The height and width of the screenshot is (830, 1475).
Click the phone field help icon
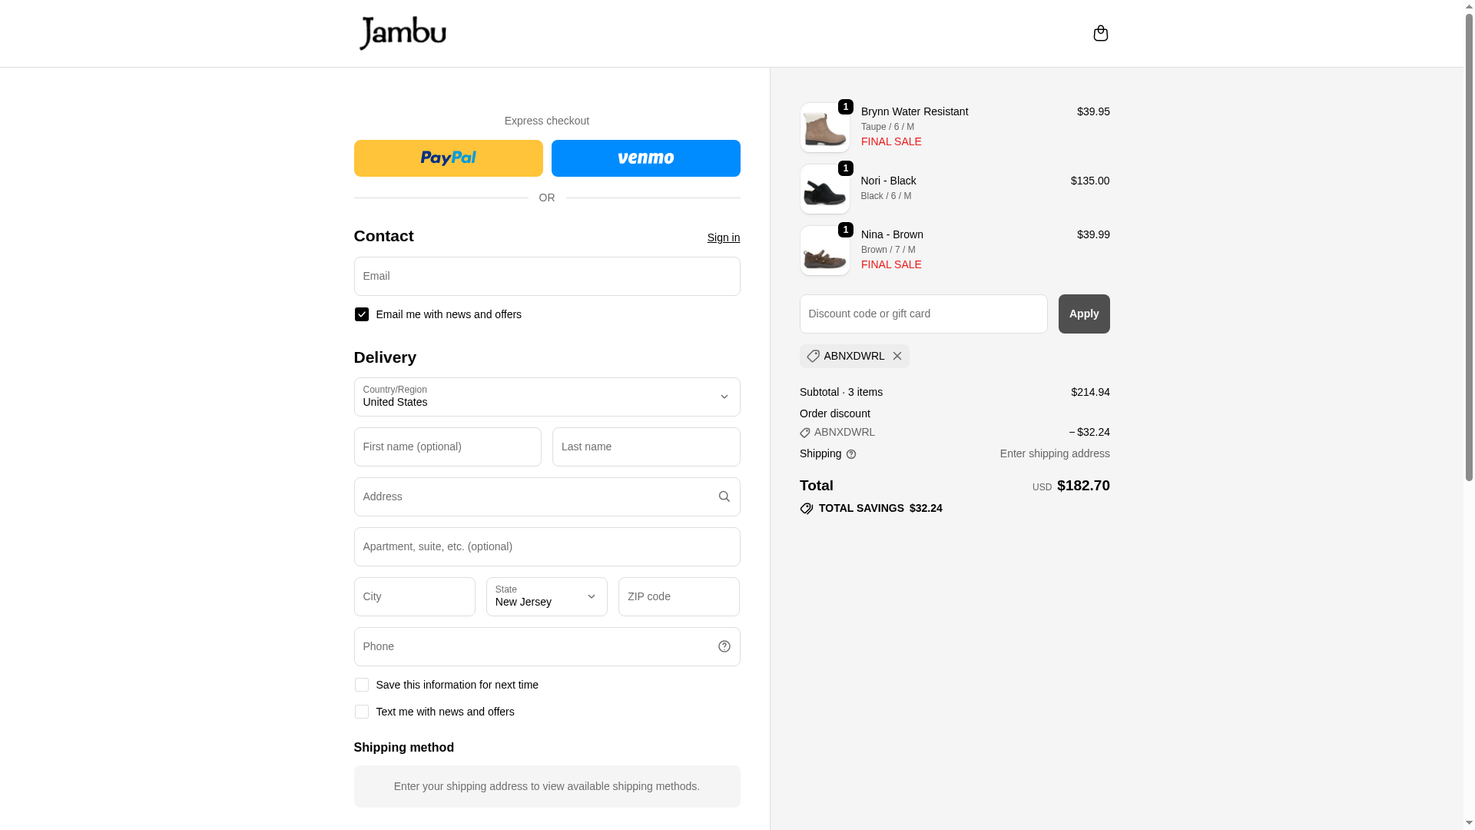[x=724, y=646]
